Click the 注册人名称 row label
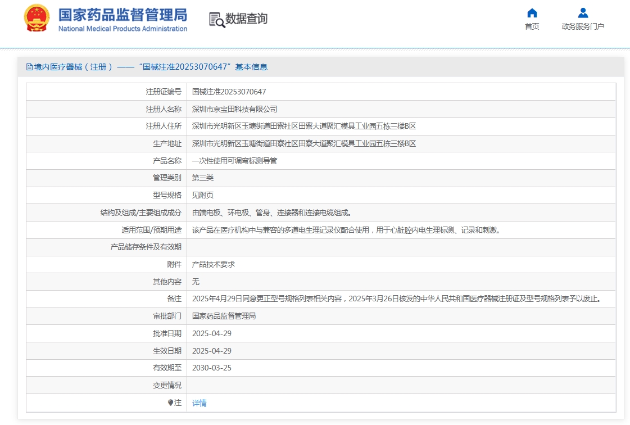Viewport: 630px width, 425px height. (x=164, y=109)
